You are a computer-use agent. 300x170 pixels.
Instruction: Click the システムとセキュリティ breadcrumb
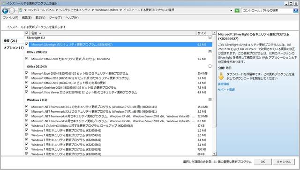75,10
